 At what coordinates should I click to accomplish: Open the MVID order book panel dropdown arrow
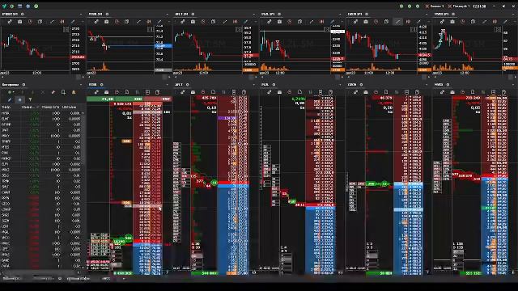tap(513, 85)
